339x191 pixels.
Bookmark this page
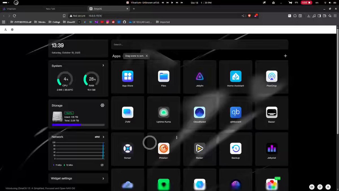[x=64, y=16]
